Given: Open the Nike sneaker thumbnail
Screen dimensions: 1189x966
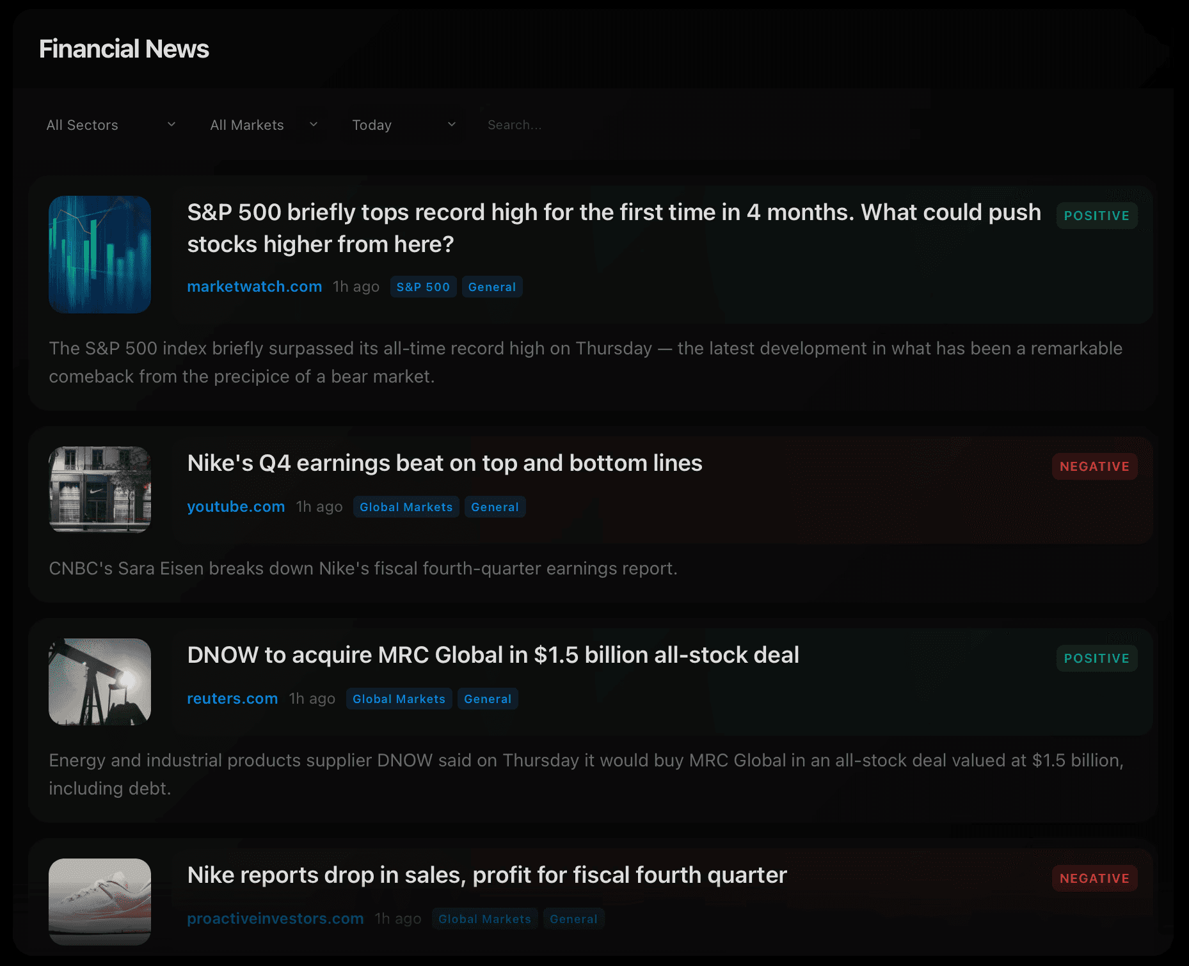Looking at the screenshot, I should pos(100,901).
